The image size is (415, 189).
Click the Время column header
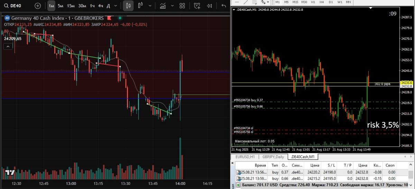(260, 166)
